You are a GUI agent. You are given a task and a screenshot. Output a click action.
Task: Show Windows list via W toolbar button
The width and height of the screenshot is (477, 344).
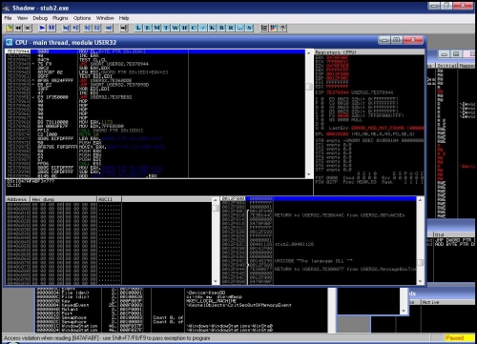(176, 28)
